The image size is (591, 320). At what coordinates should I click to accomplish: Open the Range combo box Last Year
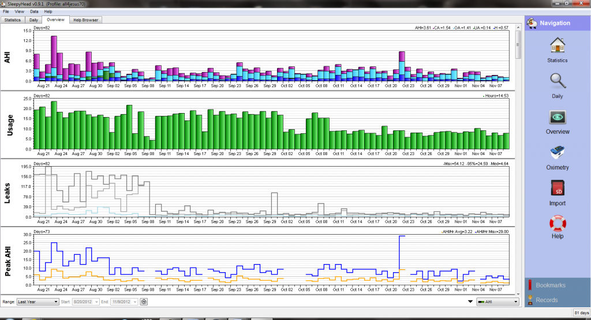point(38,302)
